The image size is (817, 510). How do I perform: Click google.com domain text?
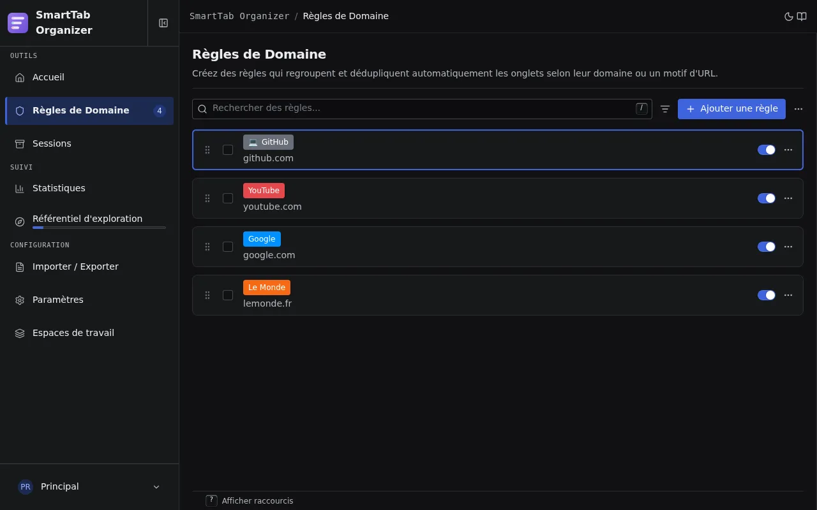pyautogui.click(x=269, y=255)
